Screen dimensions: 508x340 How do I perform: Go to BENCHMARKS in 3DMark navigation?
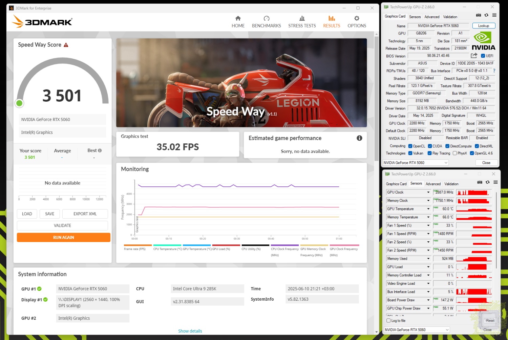(x=267, y=22)
